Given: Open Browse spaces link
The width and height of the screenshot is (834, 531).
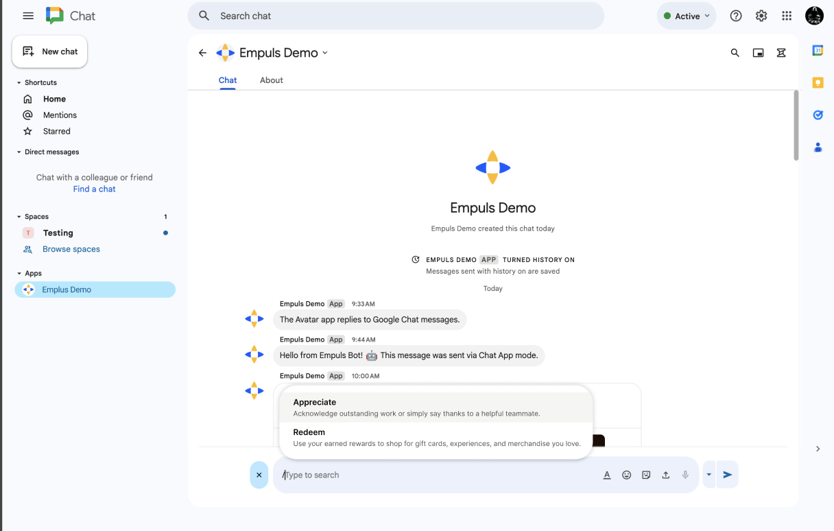Looking at the screenshot, I should tap(71, 249).
